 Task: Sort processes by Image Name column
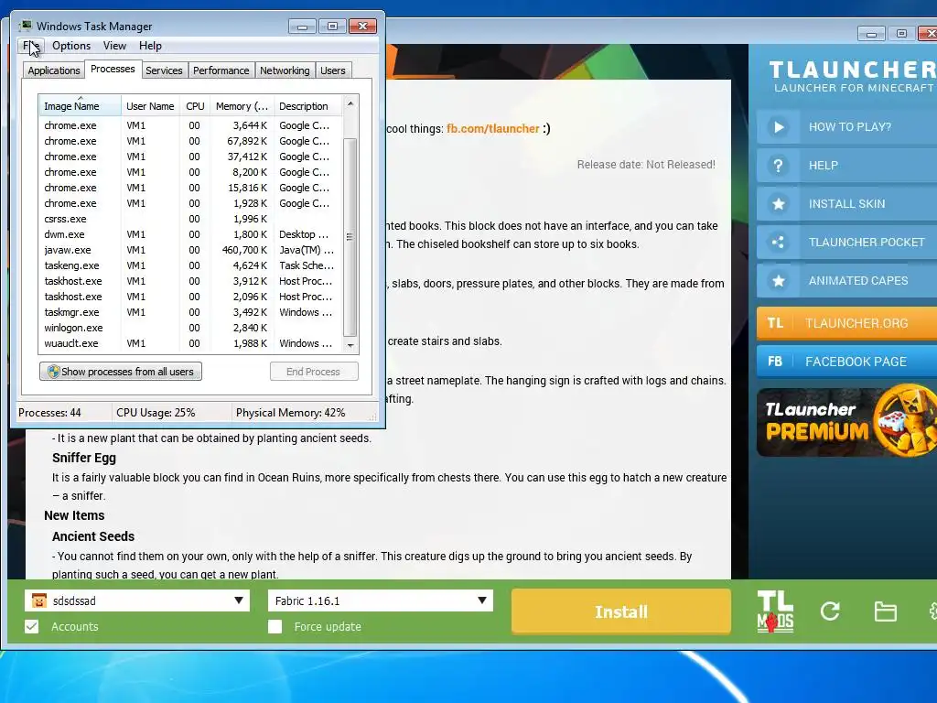(81, 106)
